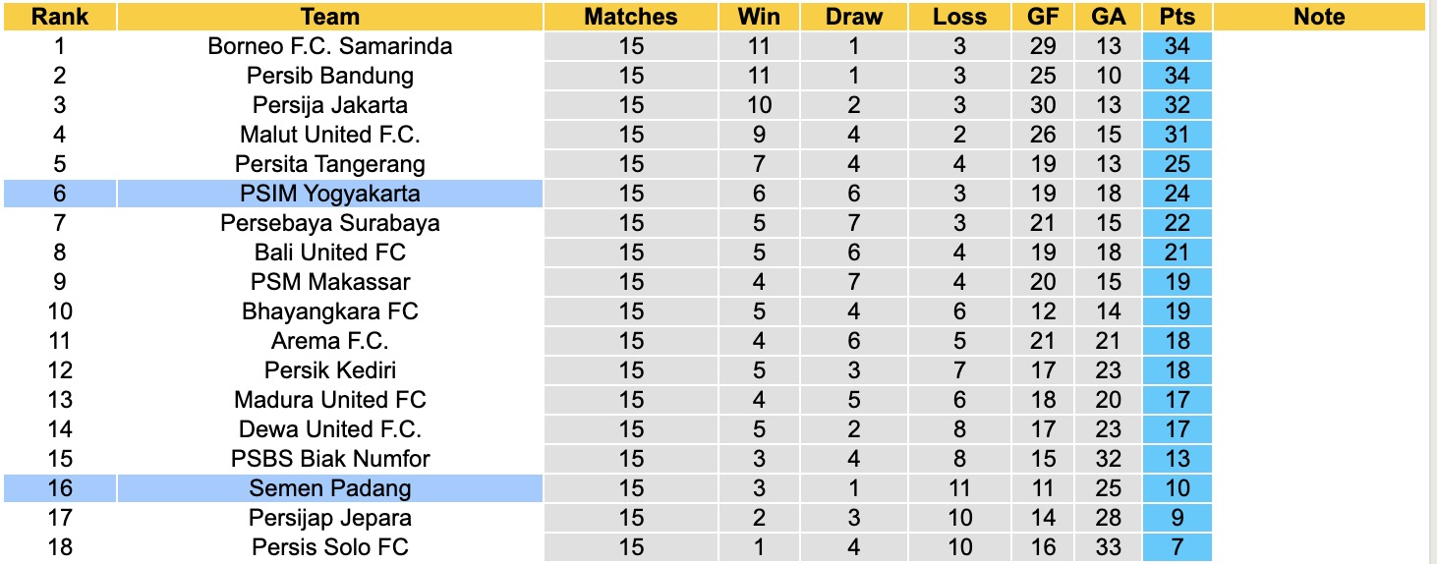
Task: Select the Draw column header
Action: 853,17
